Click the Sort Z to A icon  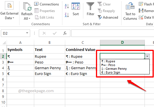tap(67, 15)
